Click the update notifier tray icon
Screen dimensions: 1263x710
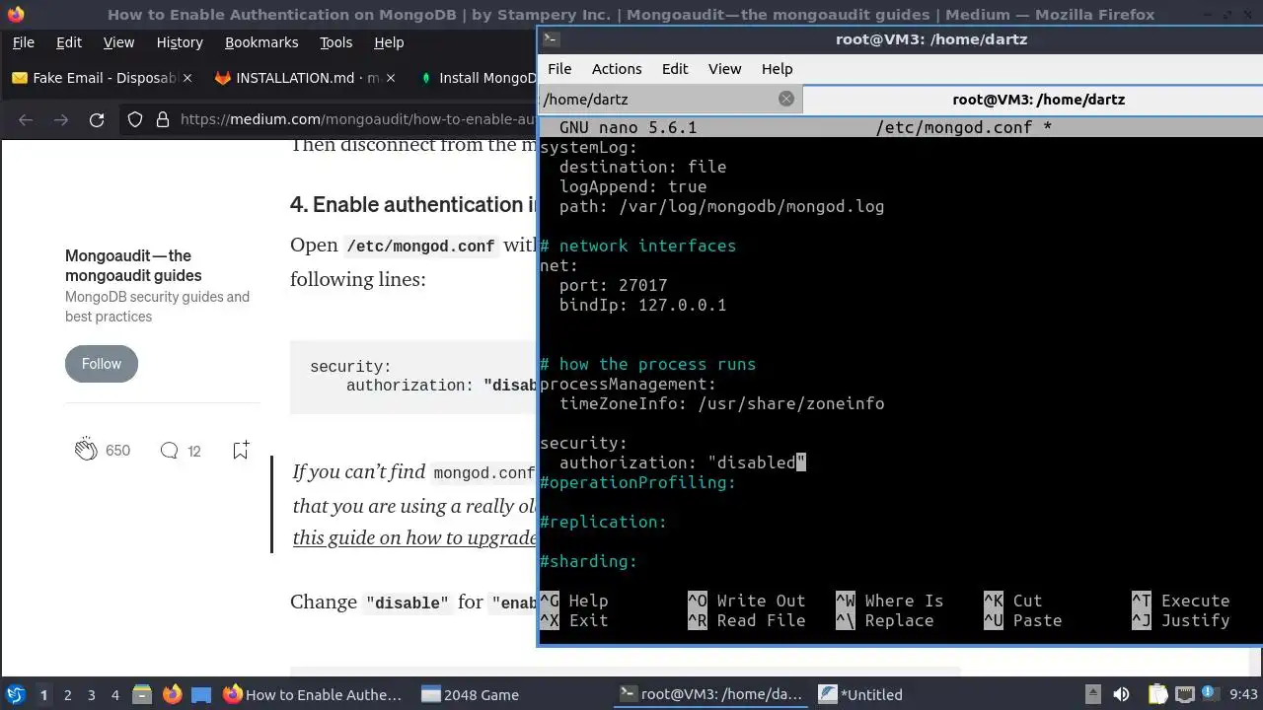(x=1210, y=693)
